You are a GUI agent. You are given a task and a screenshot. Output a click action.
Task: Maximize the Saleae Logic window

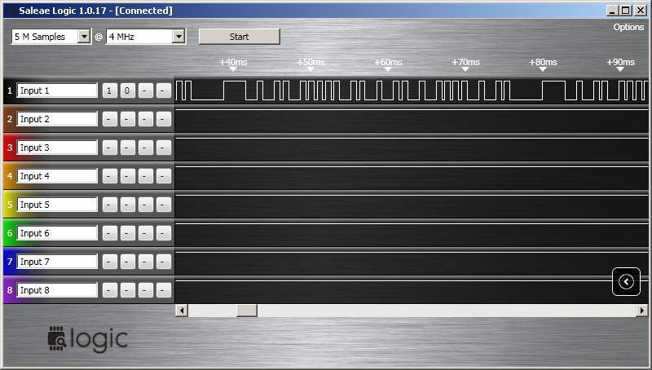(x=626, y=11)
